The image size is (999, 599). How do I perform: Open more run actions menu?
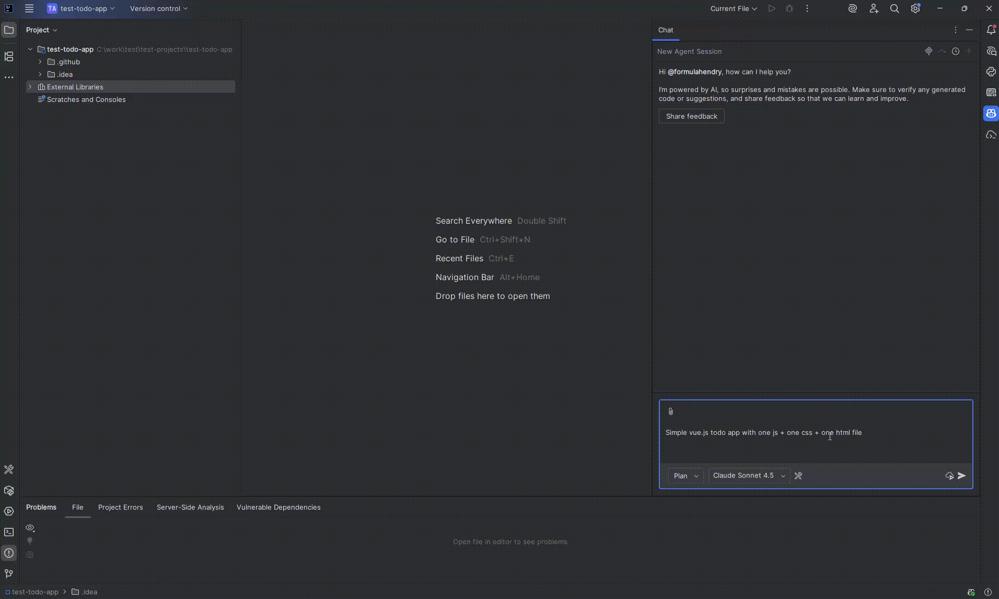tap(807, 8)
